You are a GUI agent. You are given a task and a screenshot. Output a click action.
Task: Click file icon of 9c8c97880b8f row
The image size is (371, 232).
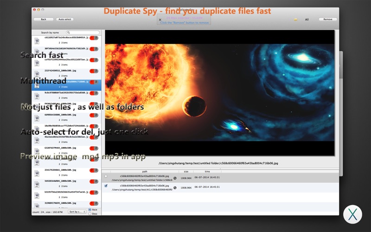point(37,96)
